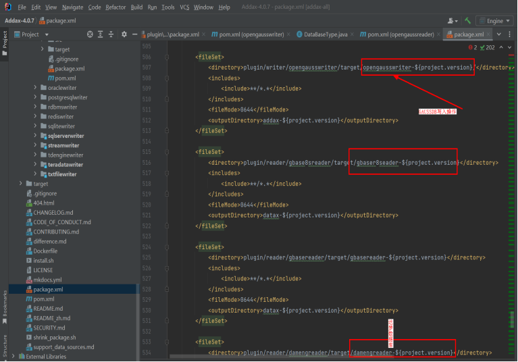This screenshot has width=518, height=362.
Task: Open the Project tool window side tab
Action: (5, 43)
